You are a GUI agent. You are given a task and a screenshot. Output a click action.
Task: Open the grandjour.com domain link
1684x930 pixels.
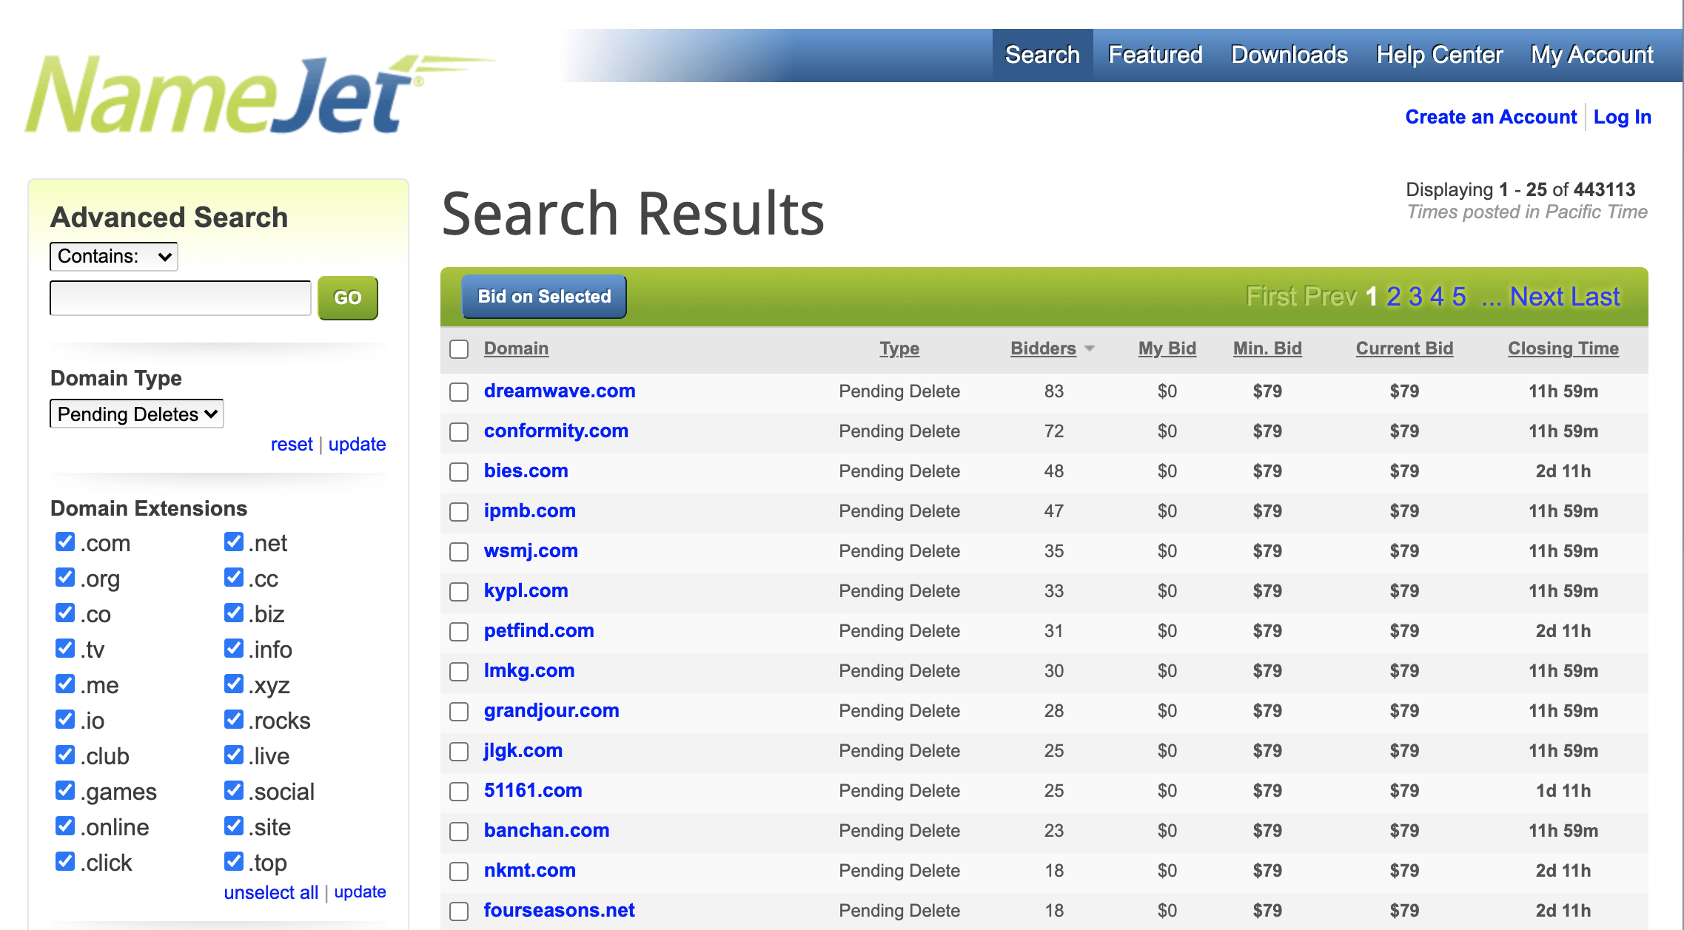click(x=551, y=710)
